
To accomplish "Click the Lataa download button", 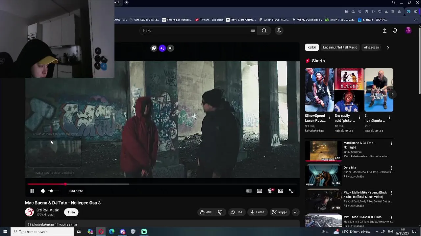I will tap(257, 212).
